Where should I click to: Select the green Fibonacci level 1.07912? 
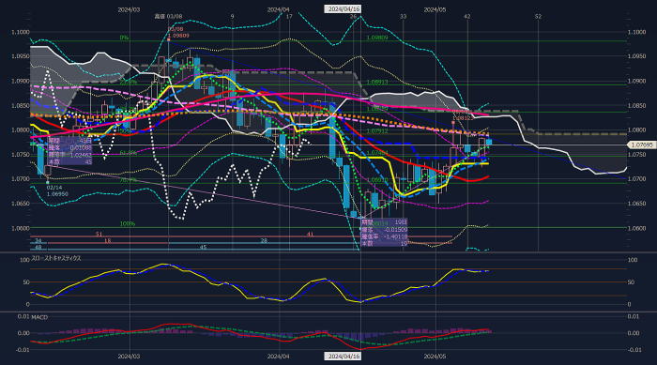[377, 131]
